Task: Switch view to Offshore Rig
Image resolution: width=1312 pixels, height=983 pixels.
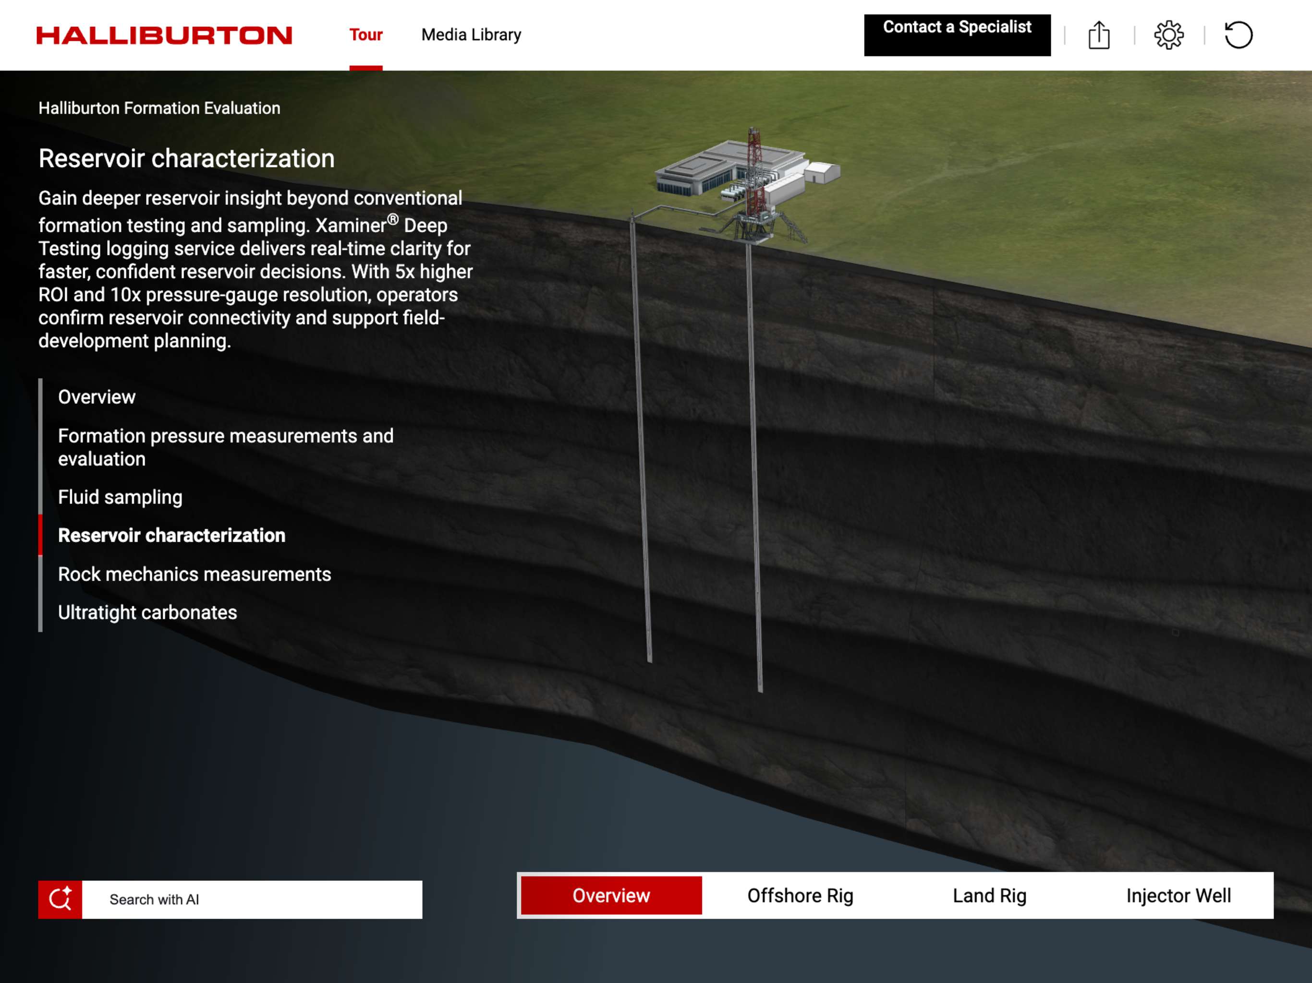Action: (800, 895)
